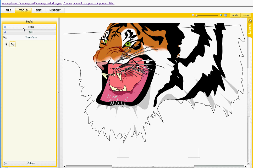Click the Tools panel title header
This screenshot has width=253, height=168.
[x=29, y=22]
